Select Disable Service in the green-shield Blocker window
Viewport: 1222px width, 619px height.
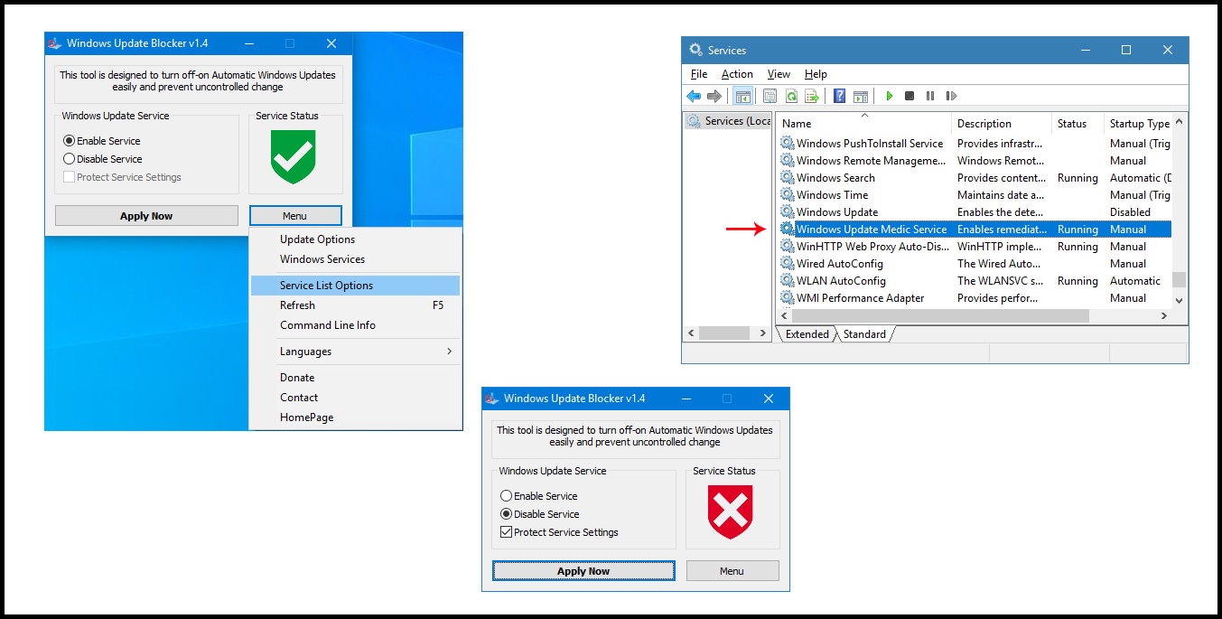coord(102,159)
